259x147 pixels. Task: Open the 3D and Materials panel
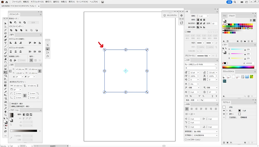click(x=170, y=15)
